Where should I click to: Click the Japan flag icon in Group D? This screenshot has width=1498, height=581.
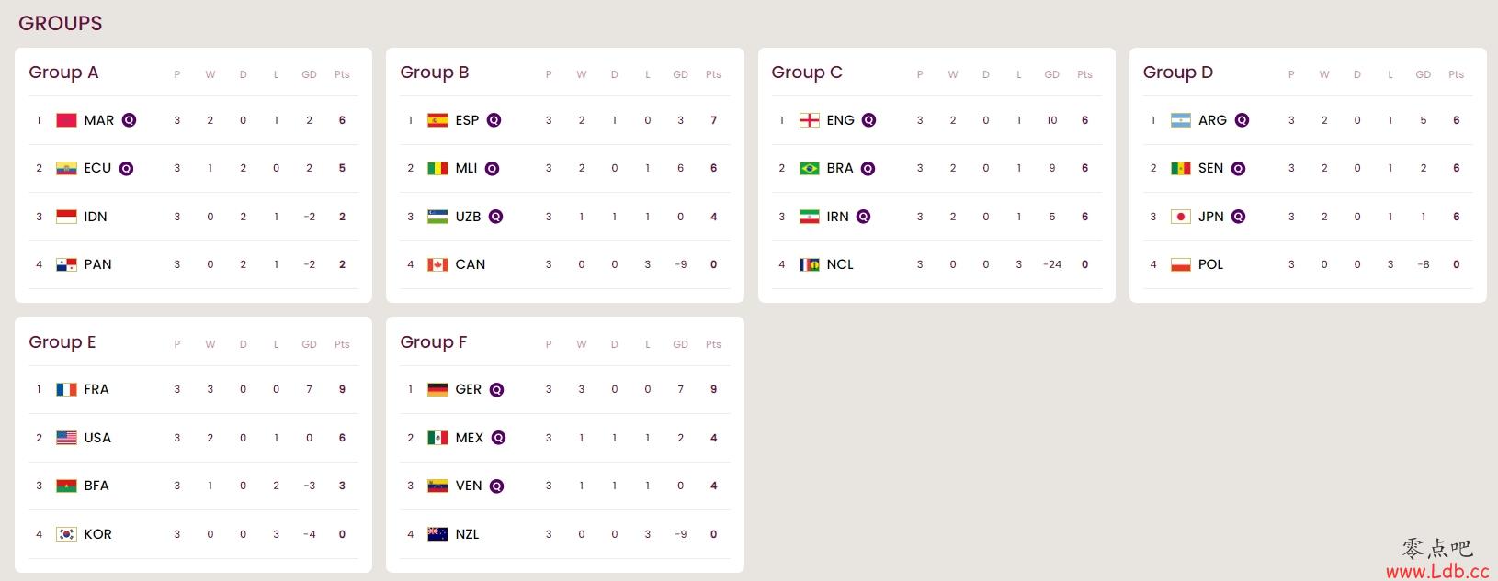click(x=1180, y=217)
